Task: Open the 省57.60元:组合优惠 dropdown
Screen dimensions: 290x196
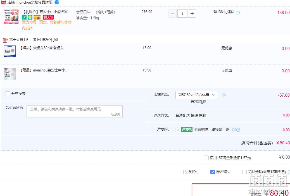Action: [197, 95]
